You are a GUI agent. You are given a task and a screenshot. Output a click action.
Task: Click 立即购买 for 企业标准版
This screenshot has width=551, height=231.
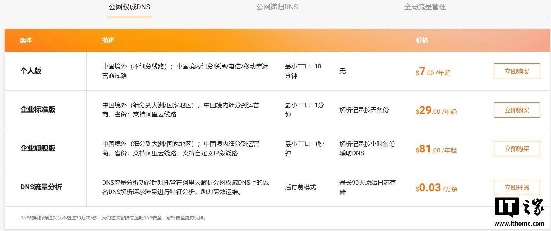point(517,110)
